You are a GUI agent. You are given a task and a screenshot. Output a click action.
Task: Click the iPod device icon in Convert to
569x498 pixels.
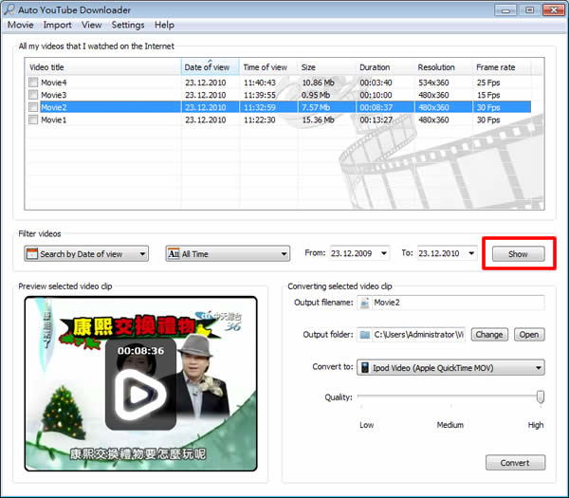tap(365, 367)
